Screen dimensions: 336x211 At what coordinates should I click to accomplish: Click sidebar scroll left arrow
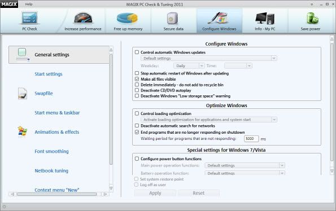(x=12, y=194)
